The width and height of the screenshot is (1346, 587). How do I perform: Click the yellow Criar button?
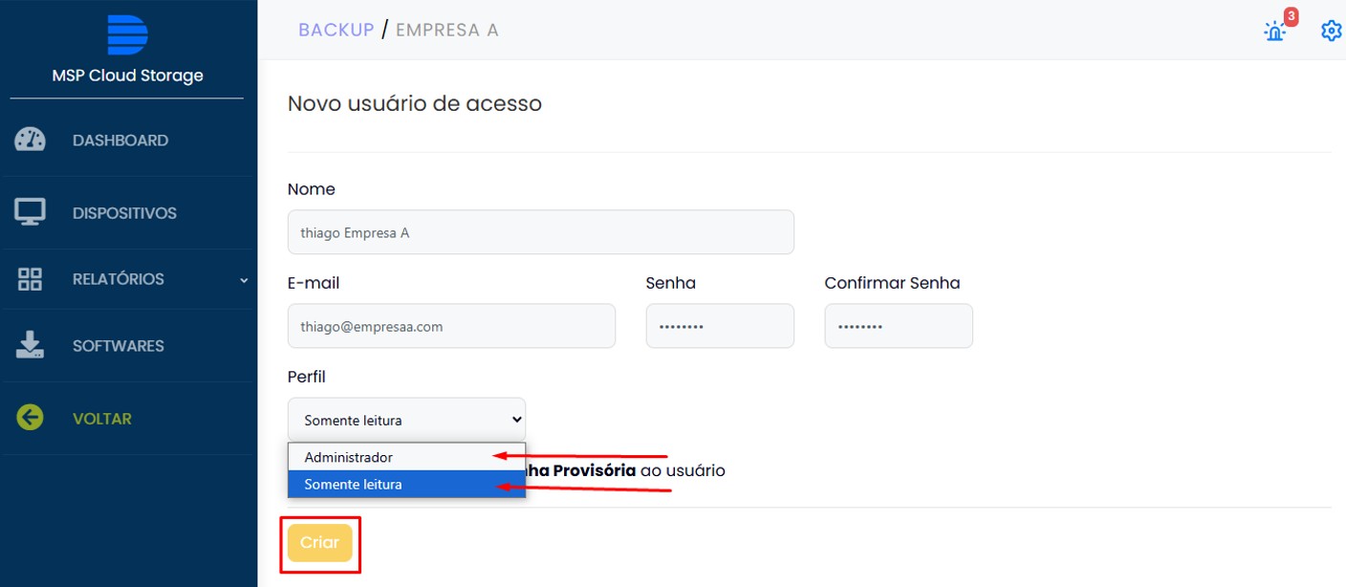319,543
